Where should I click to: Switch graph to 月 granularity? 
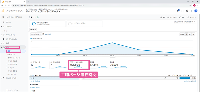[x=193, y=34]
